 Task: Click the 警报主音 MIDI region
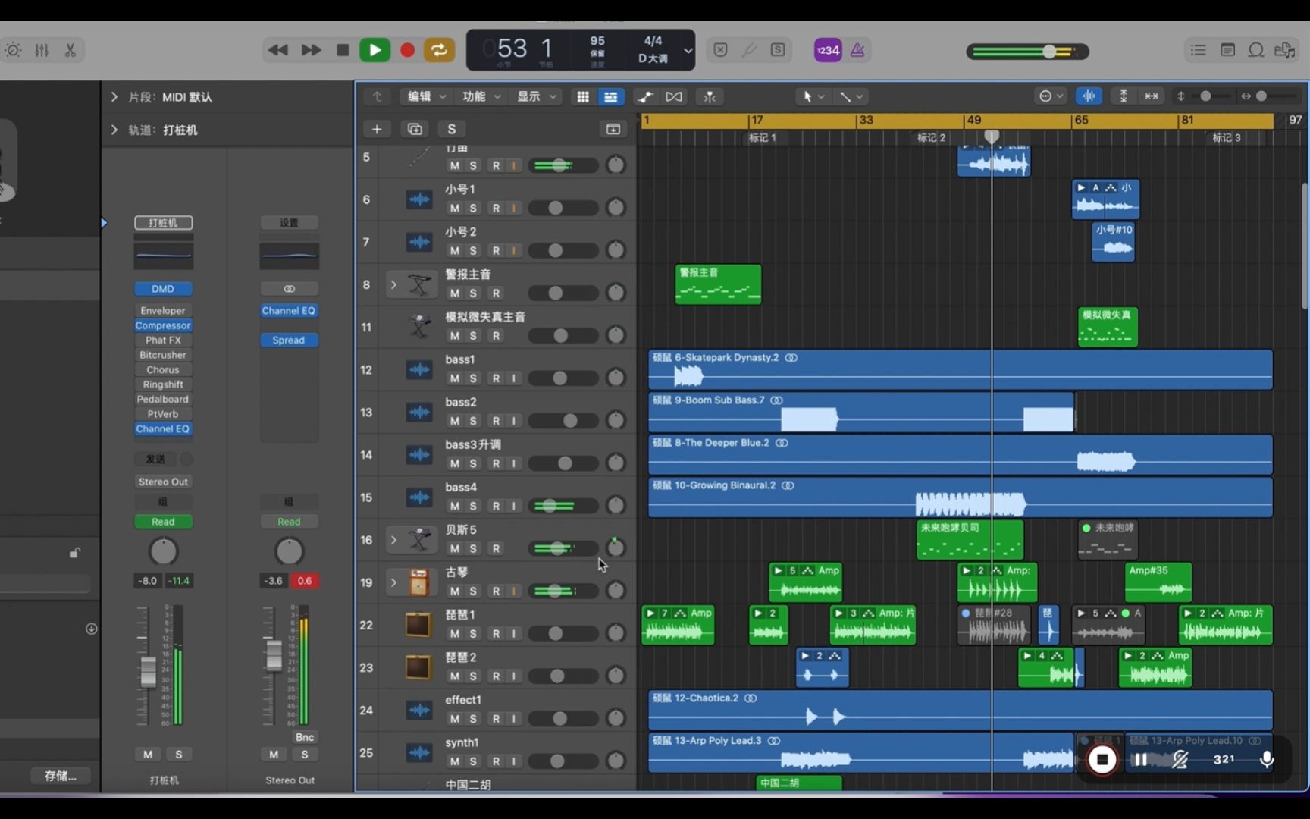(718, 284)
